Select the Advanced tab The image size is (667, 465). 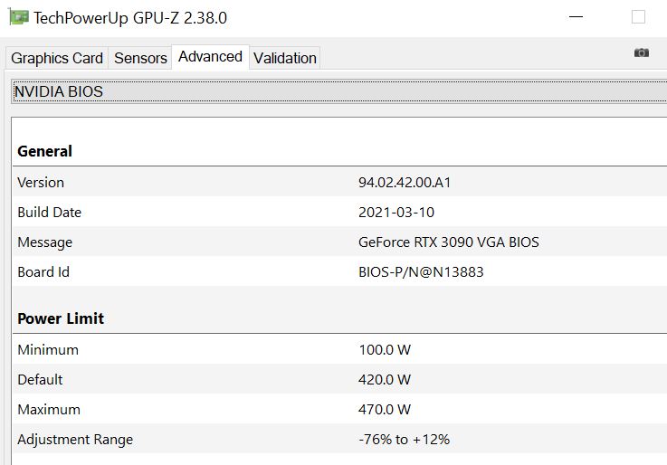[210, 57]
